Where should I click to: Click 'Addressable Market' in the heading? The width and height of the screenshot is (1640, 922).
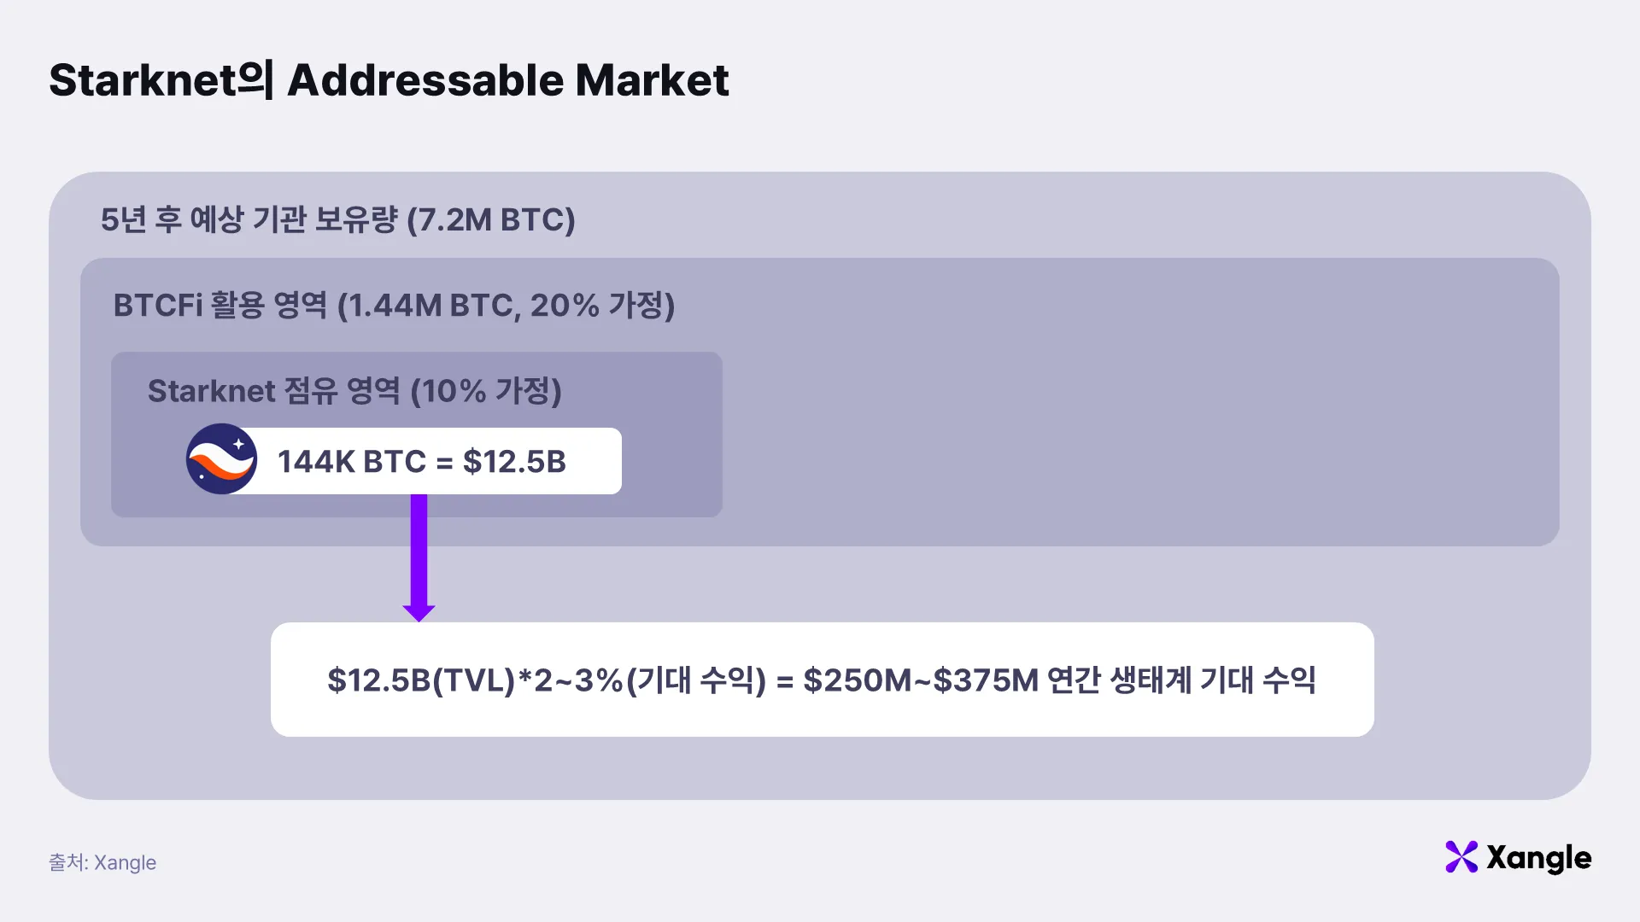pos(508,80)
